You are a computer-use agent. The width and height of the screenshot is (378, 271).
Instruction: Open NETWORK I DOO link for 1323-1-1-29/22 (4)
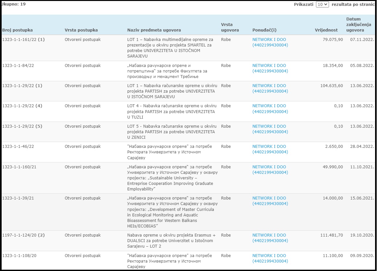tap(270, 109)
